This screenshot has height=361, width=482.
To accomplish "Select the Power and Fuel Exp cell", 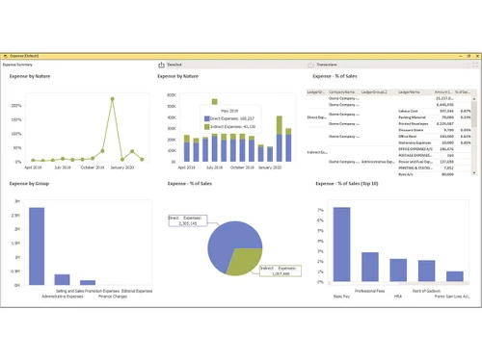I will coord(415,162).
